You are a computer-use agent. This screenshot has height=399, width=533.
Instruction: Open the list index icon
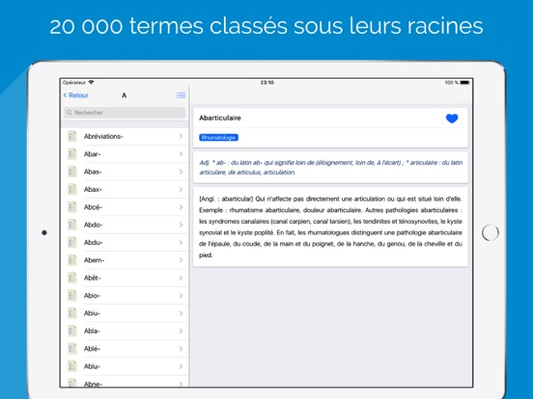point(181,95)
